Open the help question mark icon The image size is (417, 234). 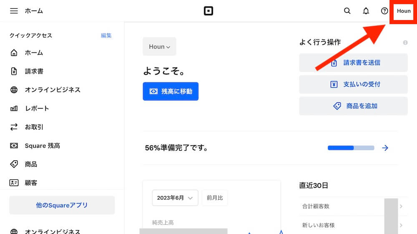pos(384,11)
